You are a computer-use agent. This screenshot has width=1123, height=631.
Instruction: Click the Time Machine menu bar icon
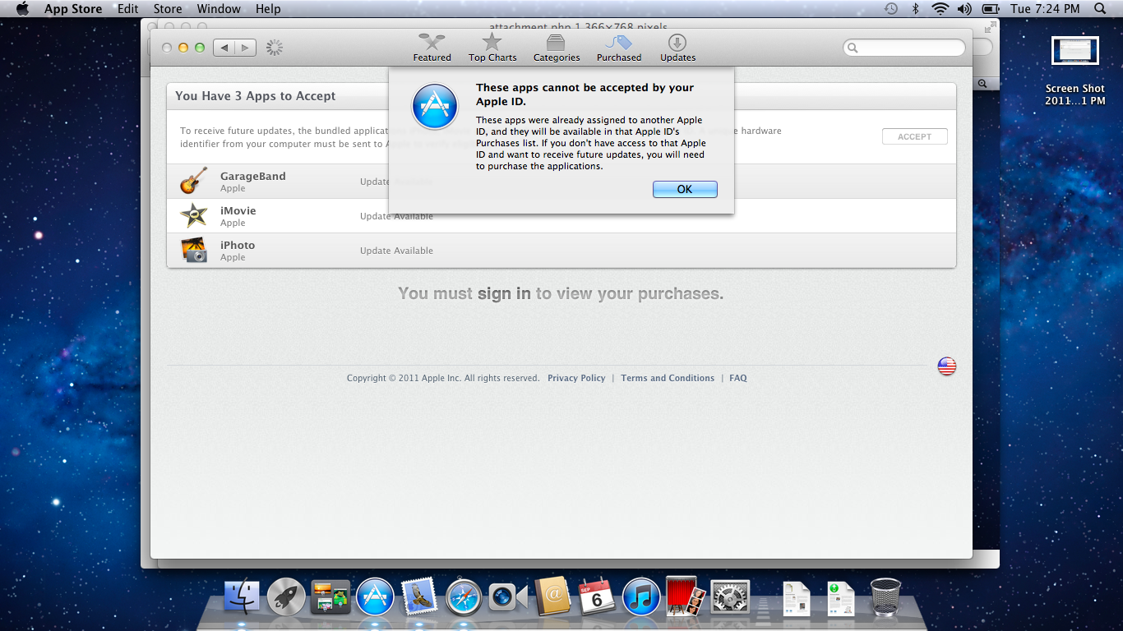(x=891, y=9)
